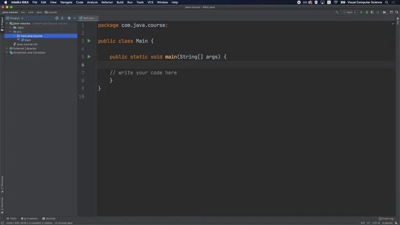The width and height of the screenshot is (400, 225).
Task: Open the TODO tool window tab
Action: point(11,219)
